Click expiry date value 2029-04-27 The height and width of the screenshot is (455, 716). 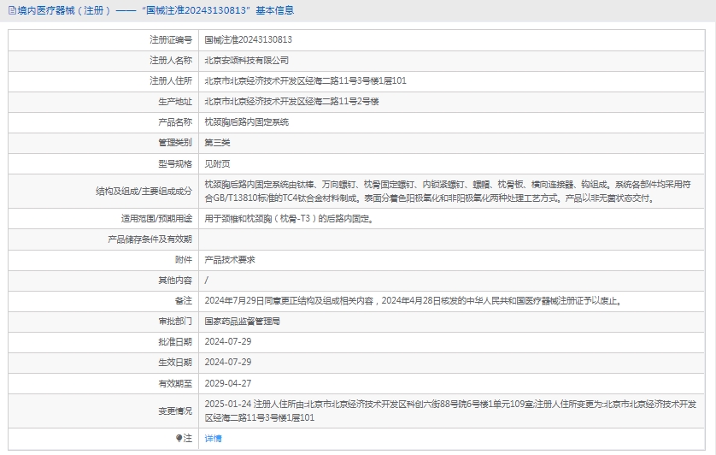click(x=228, y=383)
